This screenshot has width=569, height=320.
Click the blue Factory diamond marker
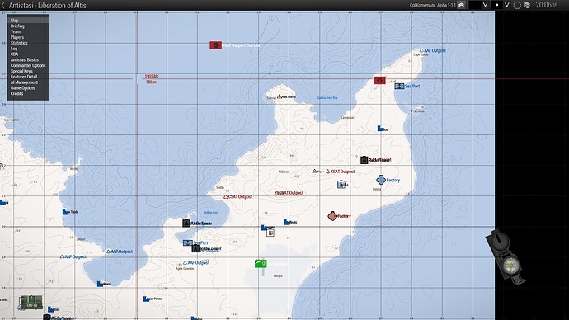[x=381, y=180]
